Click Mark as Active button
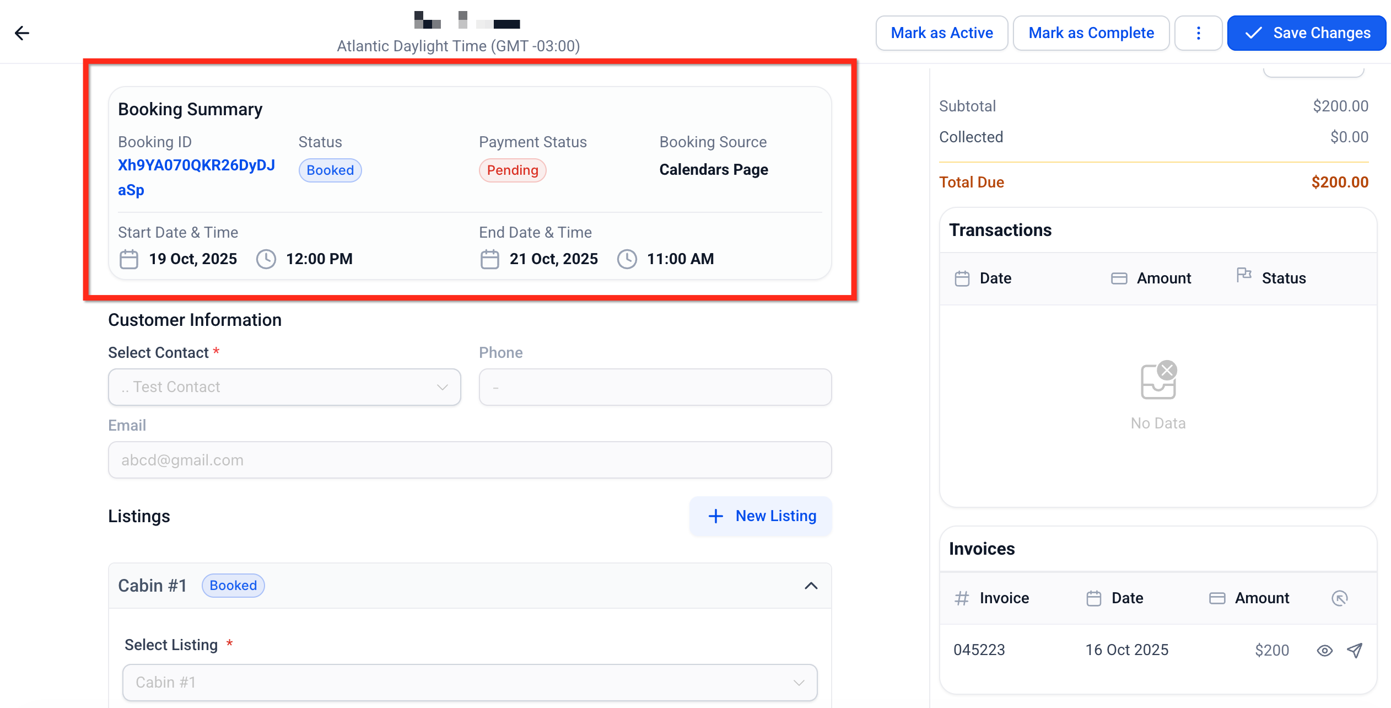The image size is (1391, 708). click(941, 33)
